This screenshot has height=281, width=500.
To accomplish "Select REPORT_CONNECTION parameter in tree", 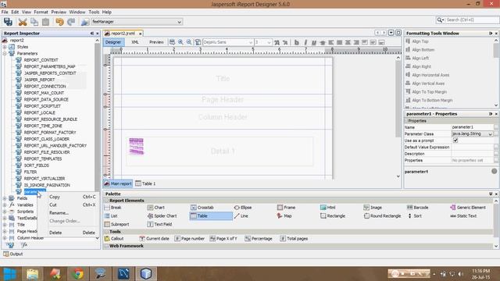I will 45,87.
